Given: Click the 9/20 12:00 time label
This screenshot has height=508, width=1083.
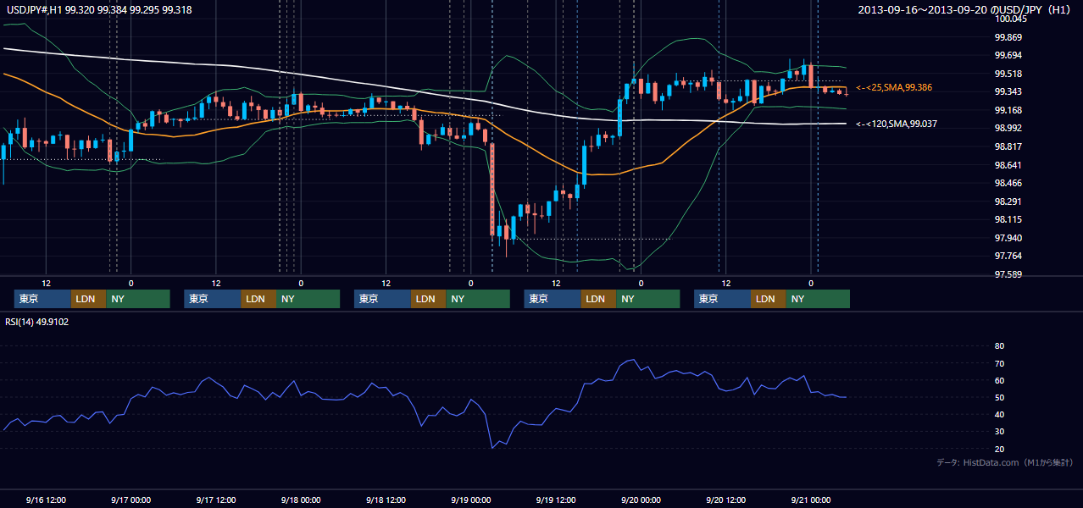Looking at the screenshot, I should pyautogui.click(x=726, y=500).
